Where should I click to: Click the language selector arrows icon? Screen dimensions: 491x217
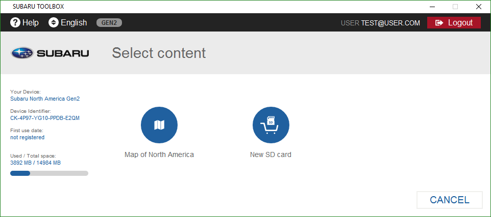pyautogui.click(x=54, y=22)
